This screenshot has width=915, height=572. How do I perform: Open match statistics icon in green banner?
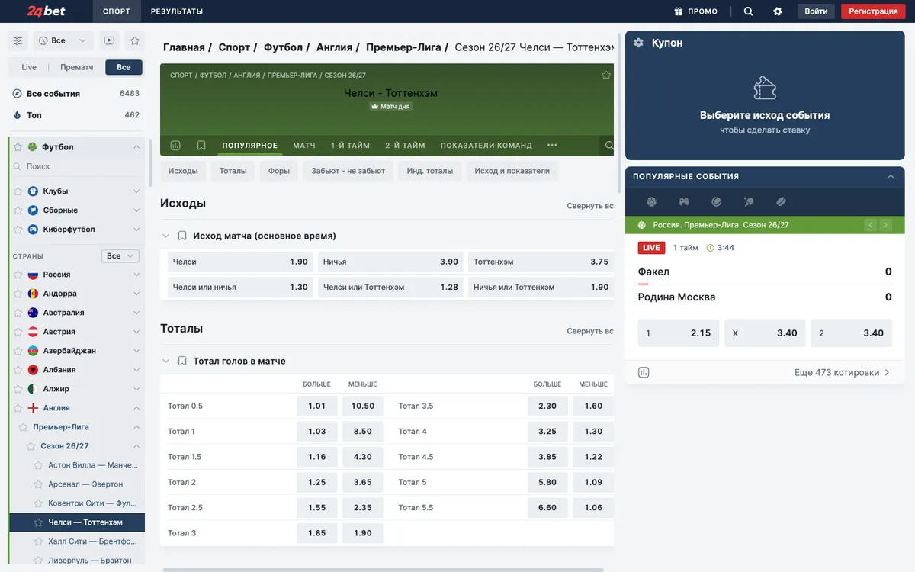tap(175, 145)
